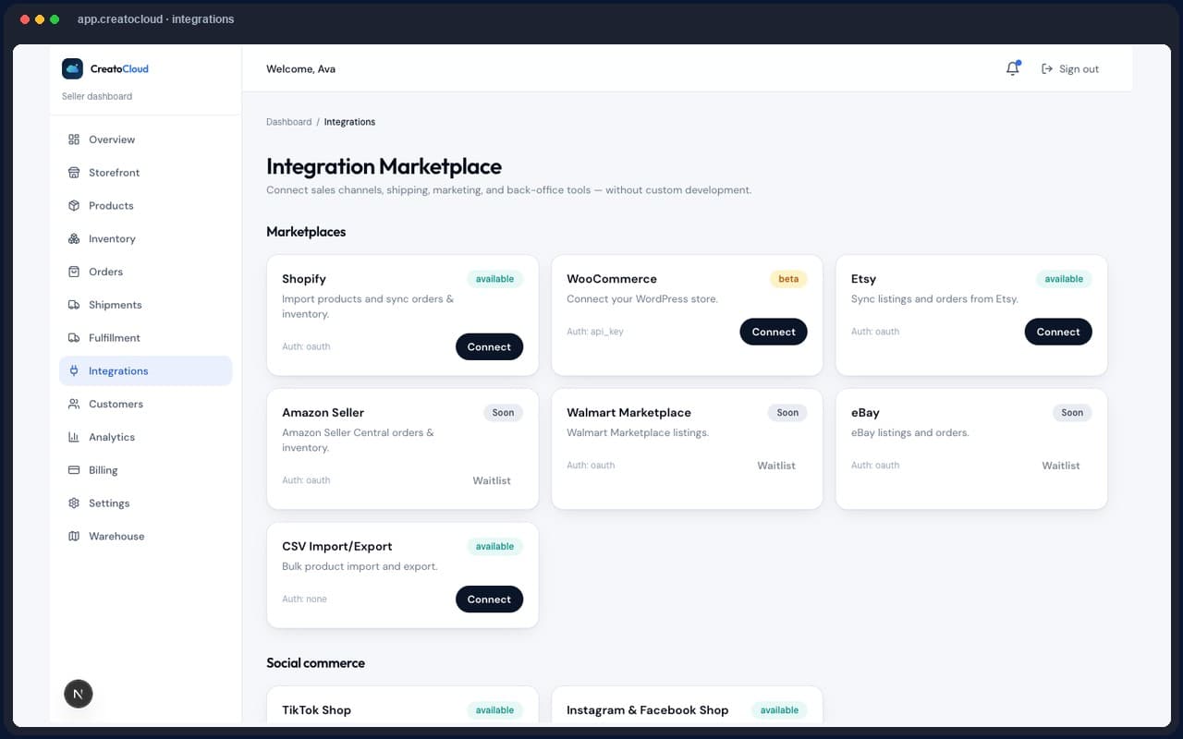
Task: Click eBay's Soon badge
Action: tap(1072, 413)
